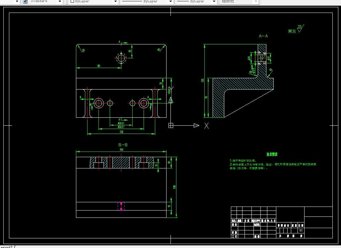
Task: Select the 130 vertical dimension text
Action: 203,81
